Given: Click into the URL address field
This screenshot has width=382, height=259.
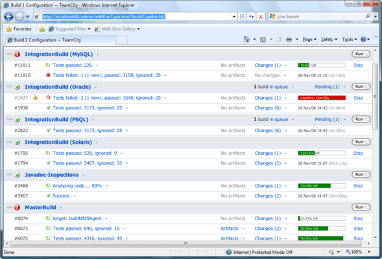Looking at the screenshot, I should point(136,17).
